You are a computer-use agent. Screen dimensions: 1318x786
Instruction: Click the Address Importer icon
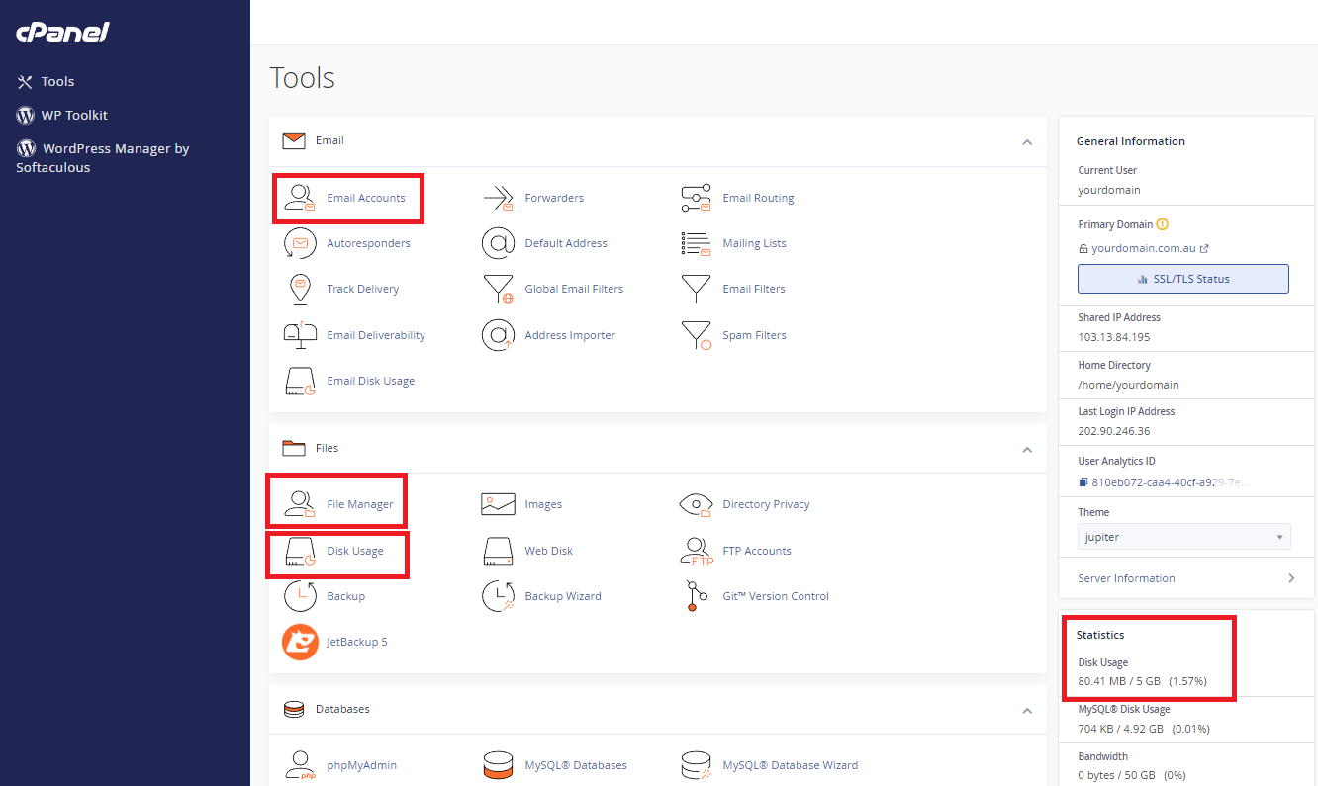pyautogui.click(x=498, y=335)
